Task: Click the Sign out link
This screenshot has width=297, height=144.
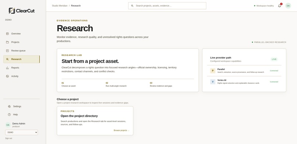Action: (8, 138)
